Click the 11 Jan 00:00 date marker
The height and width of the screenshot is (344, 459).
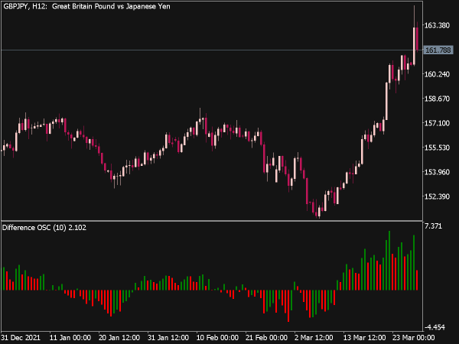click(70, 338)
